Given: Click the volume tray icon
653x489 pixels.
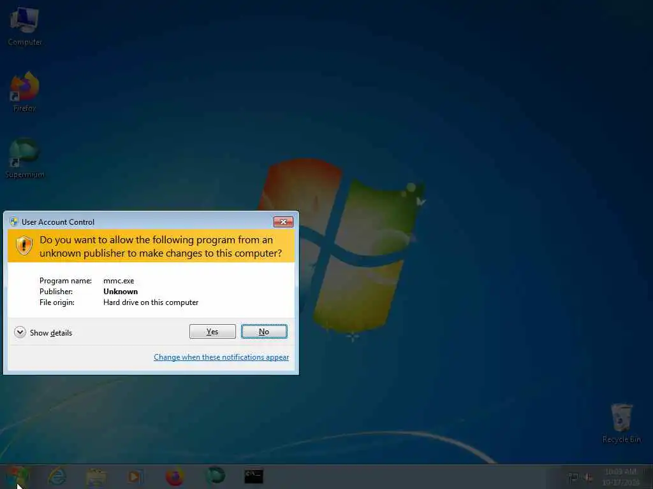Looking at the screenshot, I should pyautogui.click(x=588, y=478).
